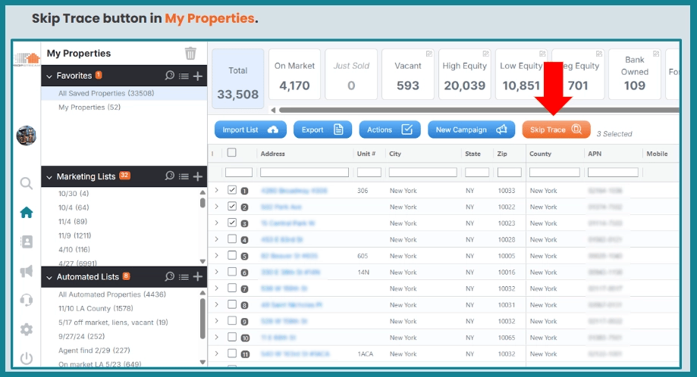Viewport: 697px width, 377px height.
Task: Click the power logout icon
Action: pos(27,358)
